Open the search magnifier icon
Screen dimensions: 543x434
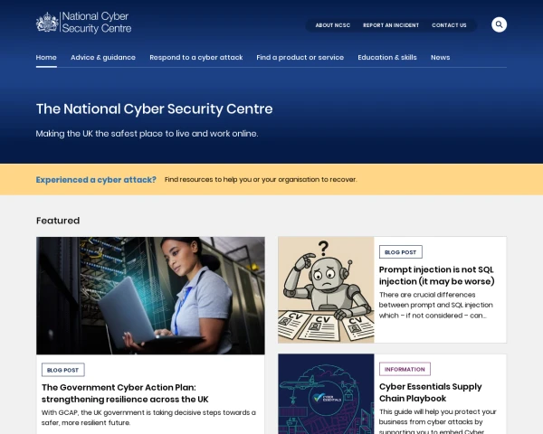(x=499, y=24)
